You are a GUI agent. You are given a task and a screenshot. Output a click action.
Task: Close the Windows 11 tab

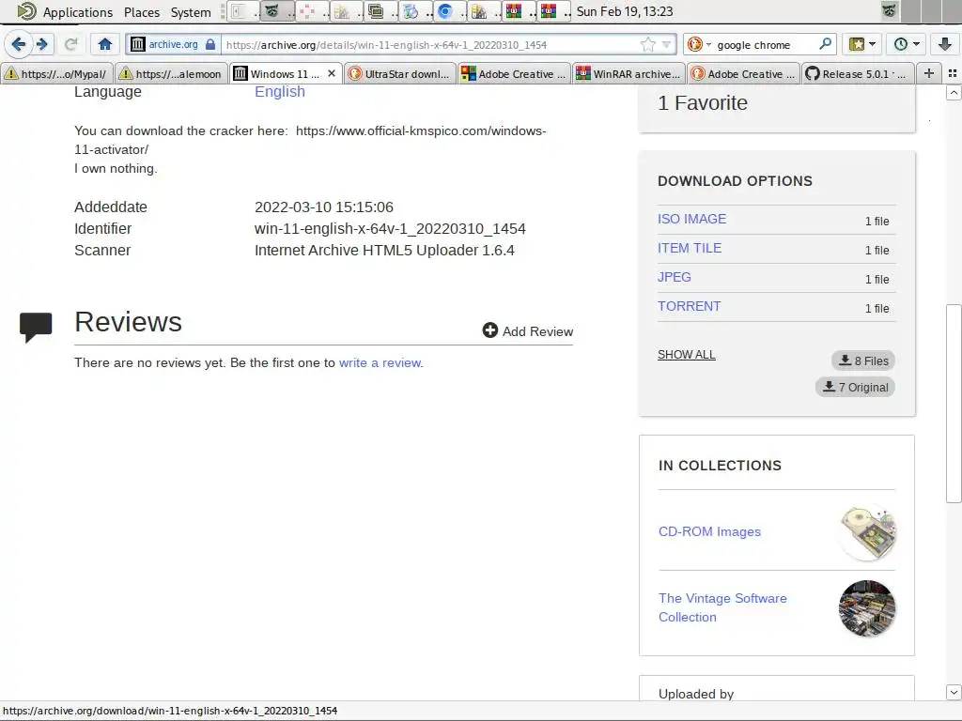click(x=332, y=73)
